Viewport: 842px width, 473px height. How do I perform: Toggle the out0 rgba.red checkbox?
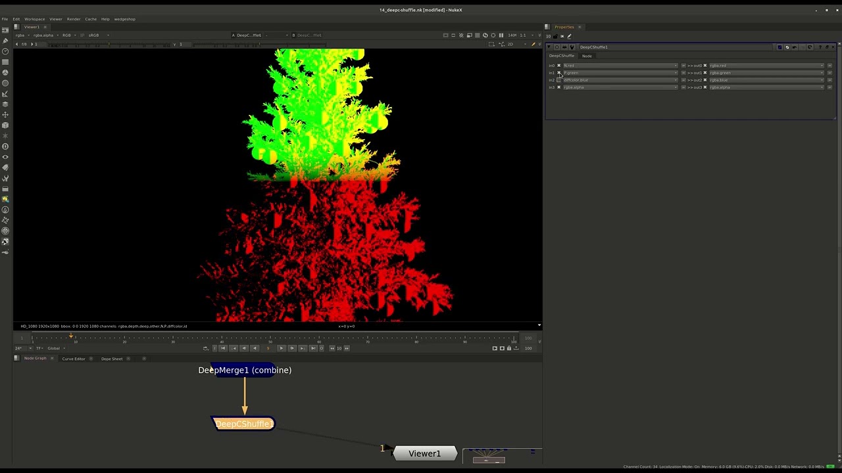(705, 66)
